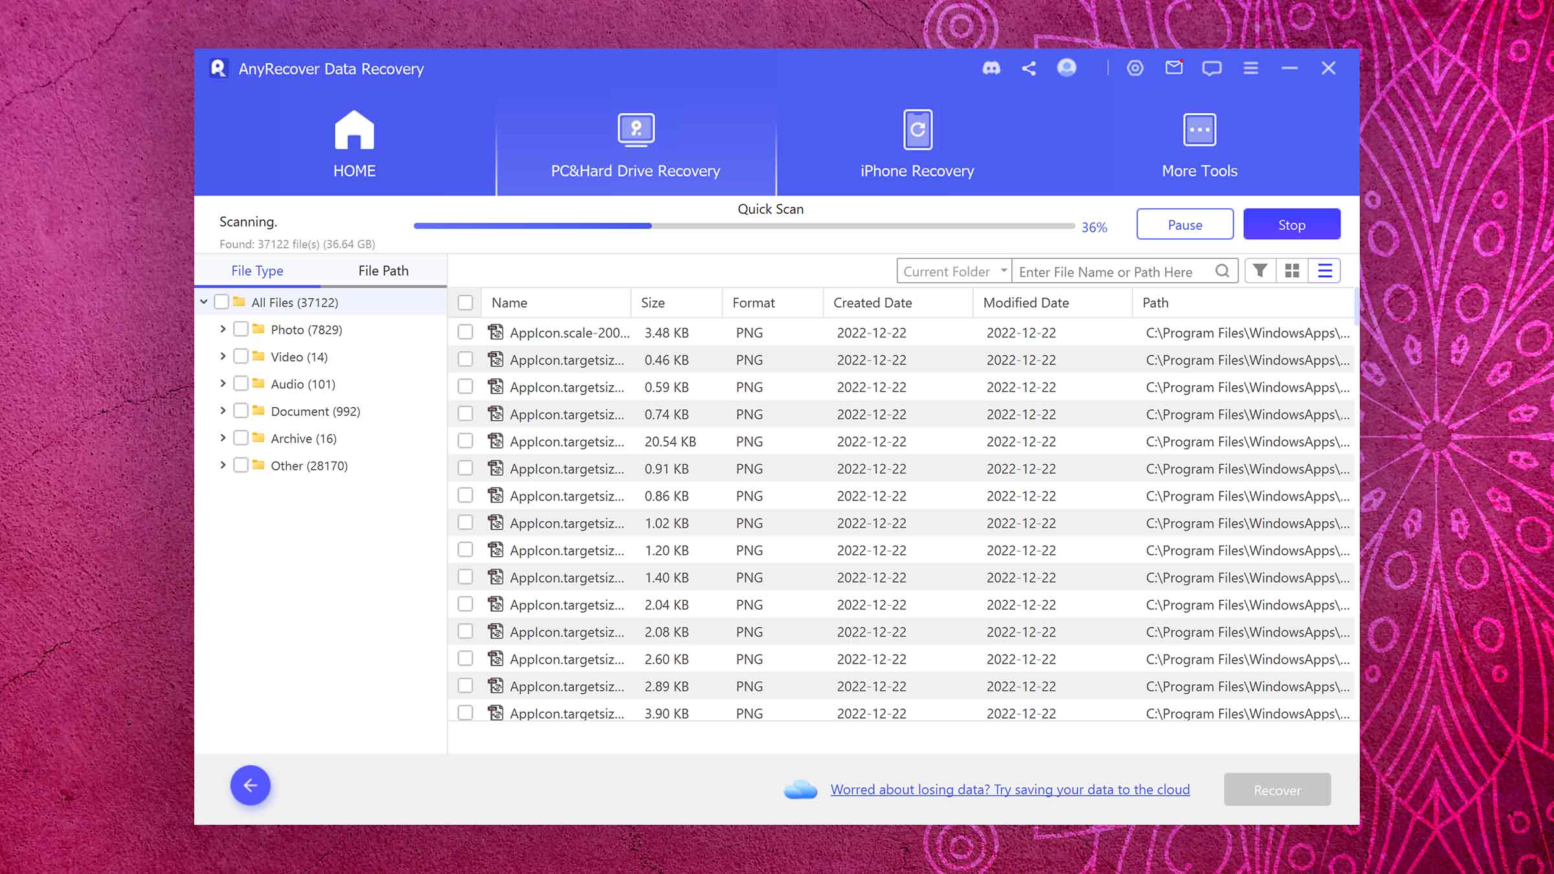1554x874 pixels.
Task: Open the feedback chat bubble icon
Action: click(x=1211, y=68)
